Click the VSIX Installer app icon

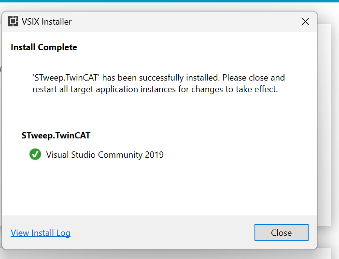click(13, 21)
